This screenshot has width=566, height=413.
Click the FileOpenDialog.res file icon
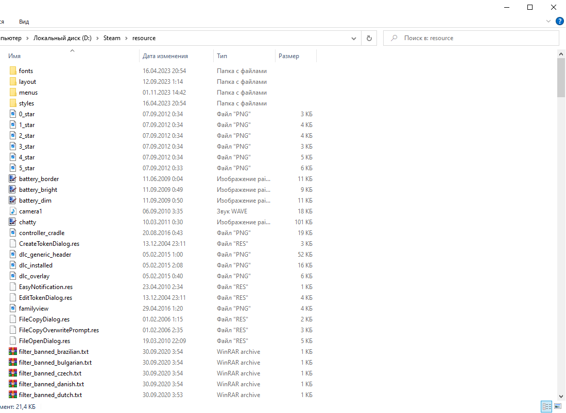point(13,341)
